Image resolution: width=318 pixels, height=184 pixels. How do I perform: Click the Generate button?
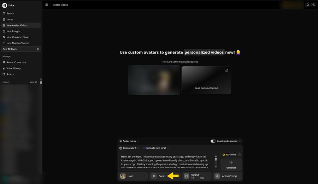pos(231,165)
